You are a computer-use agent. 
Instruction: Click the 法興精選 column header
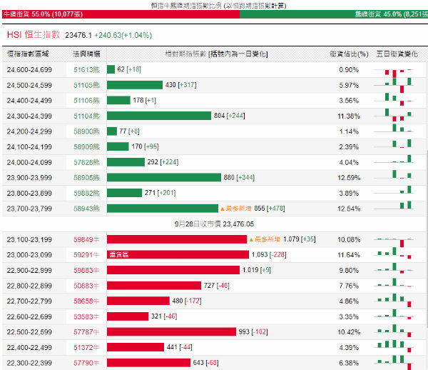coord(86,54)
